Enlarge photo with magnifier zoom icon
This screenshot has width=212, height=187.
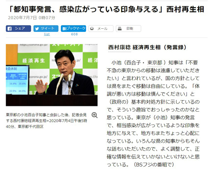pos(95,115)
